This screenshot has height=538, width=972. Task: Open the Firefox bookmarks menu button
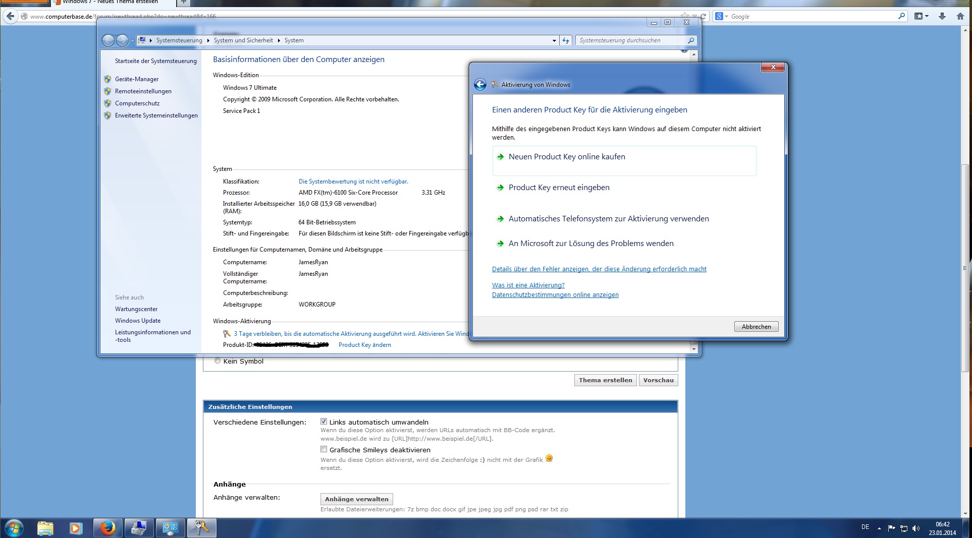[x=921, y=16]
